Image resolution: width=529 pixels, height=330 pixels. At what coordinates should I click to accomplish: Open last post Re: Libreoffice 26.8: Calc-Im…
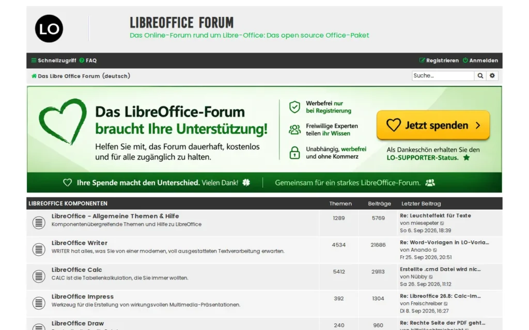440,296
